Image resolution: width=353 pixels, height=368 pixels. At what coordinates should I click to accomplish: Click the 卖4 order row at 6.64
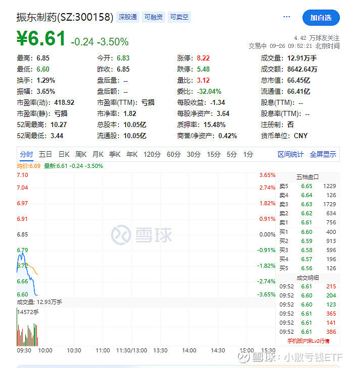(308, 195)
